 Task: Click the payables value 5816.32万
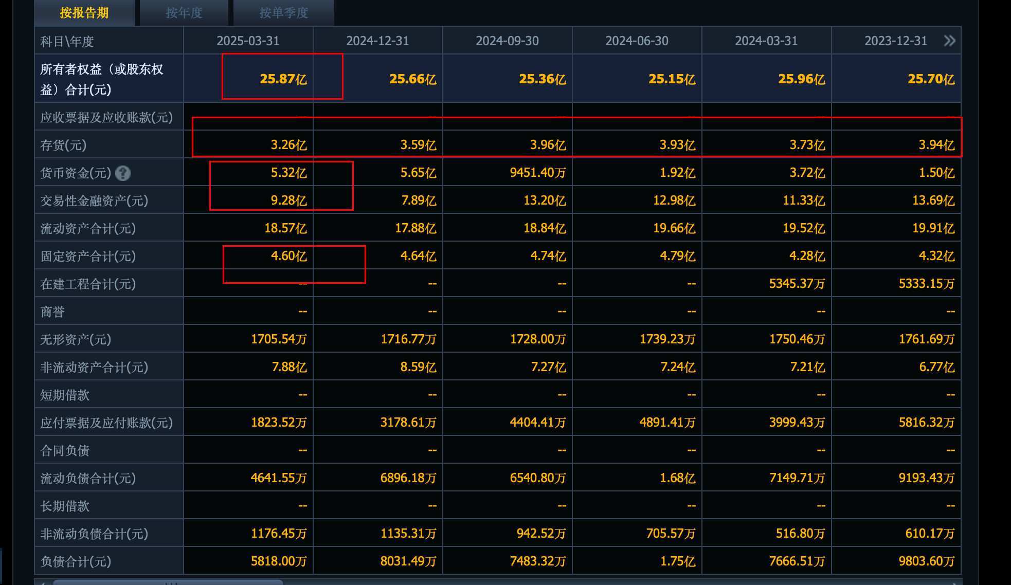[927, 423]
